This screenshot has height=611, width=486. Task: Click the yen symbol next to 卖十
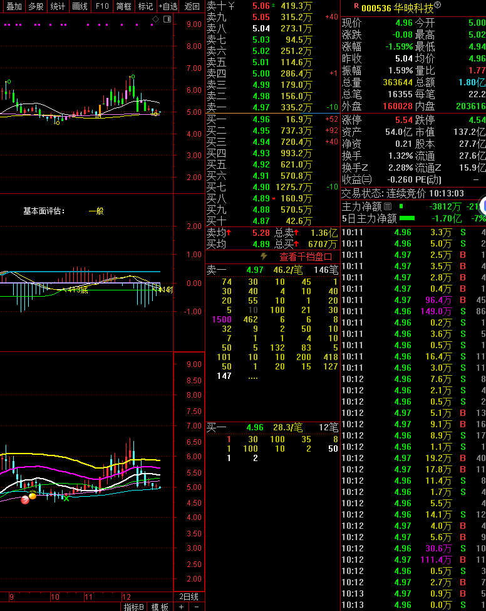coord(231,6)
